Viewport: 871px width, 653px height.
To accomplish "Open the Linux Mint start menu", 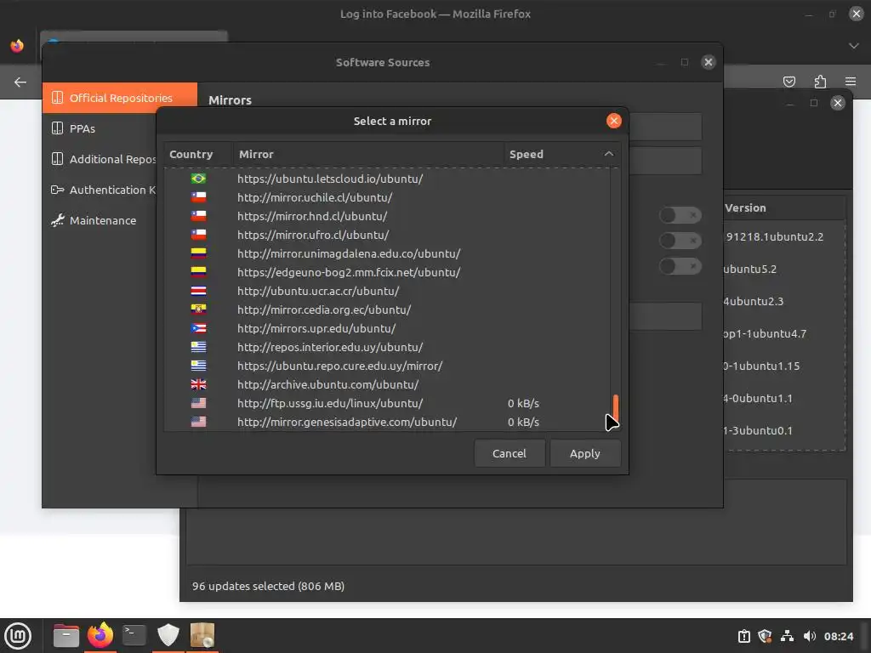I will pos(18,636).
